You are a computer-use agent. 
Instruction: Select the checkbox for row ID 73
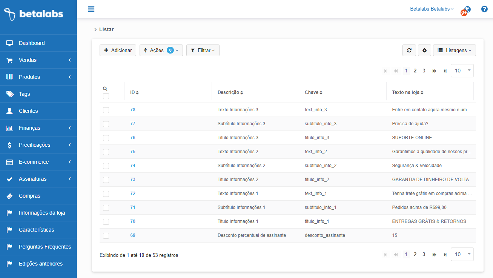point(106,180)
